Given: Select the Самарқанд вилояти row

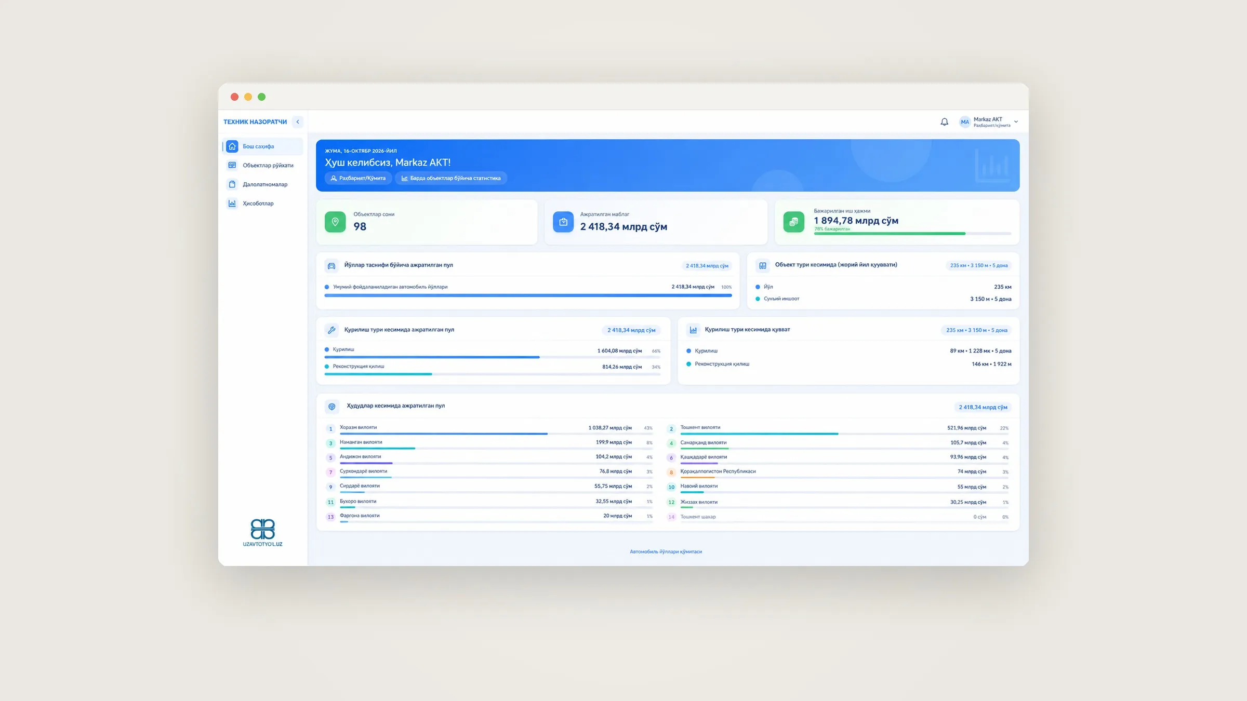Looking at the screenshot, I should [838, 443].
